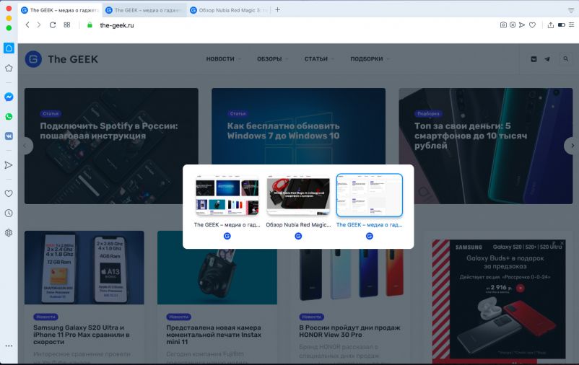
Task: Open HONOR View 30 Pro article title
Action: tap(349, 331)
